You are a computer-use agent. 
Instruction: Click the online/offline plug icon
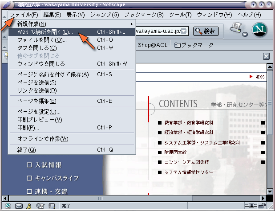pyautogui.click(x=251, y=206)
